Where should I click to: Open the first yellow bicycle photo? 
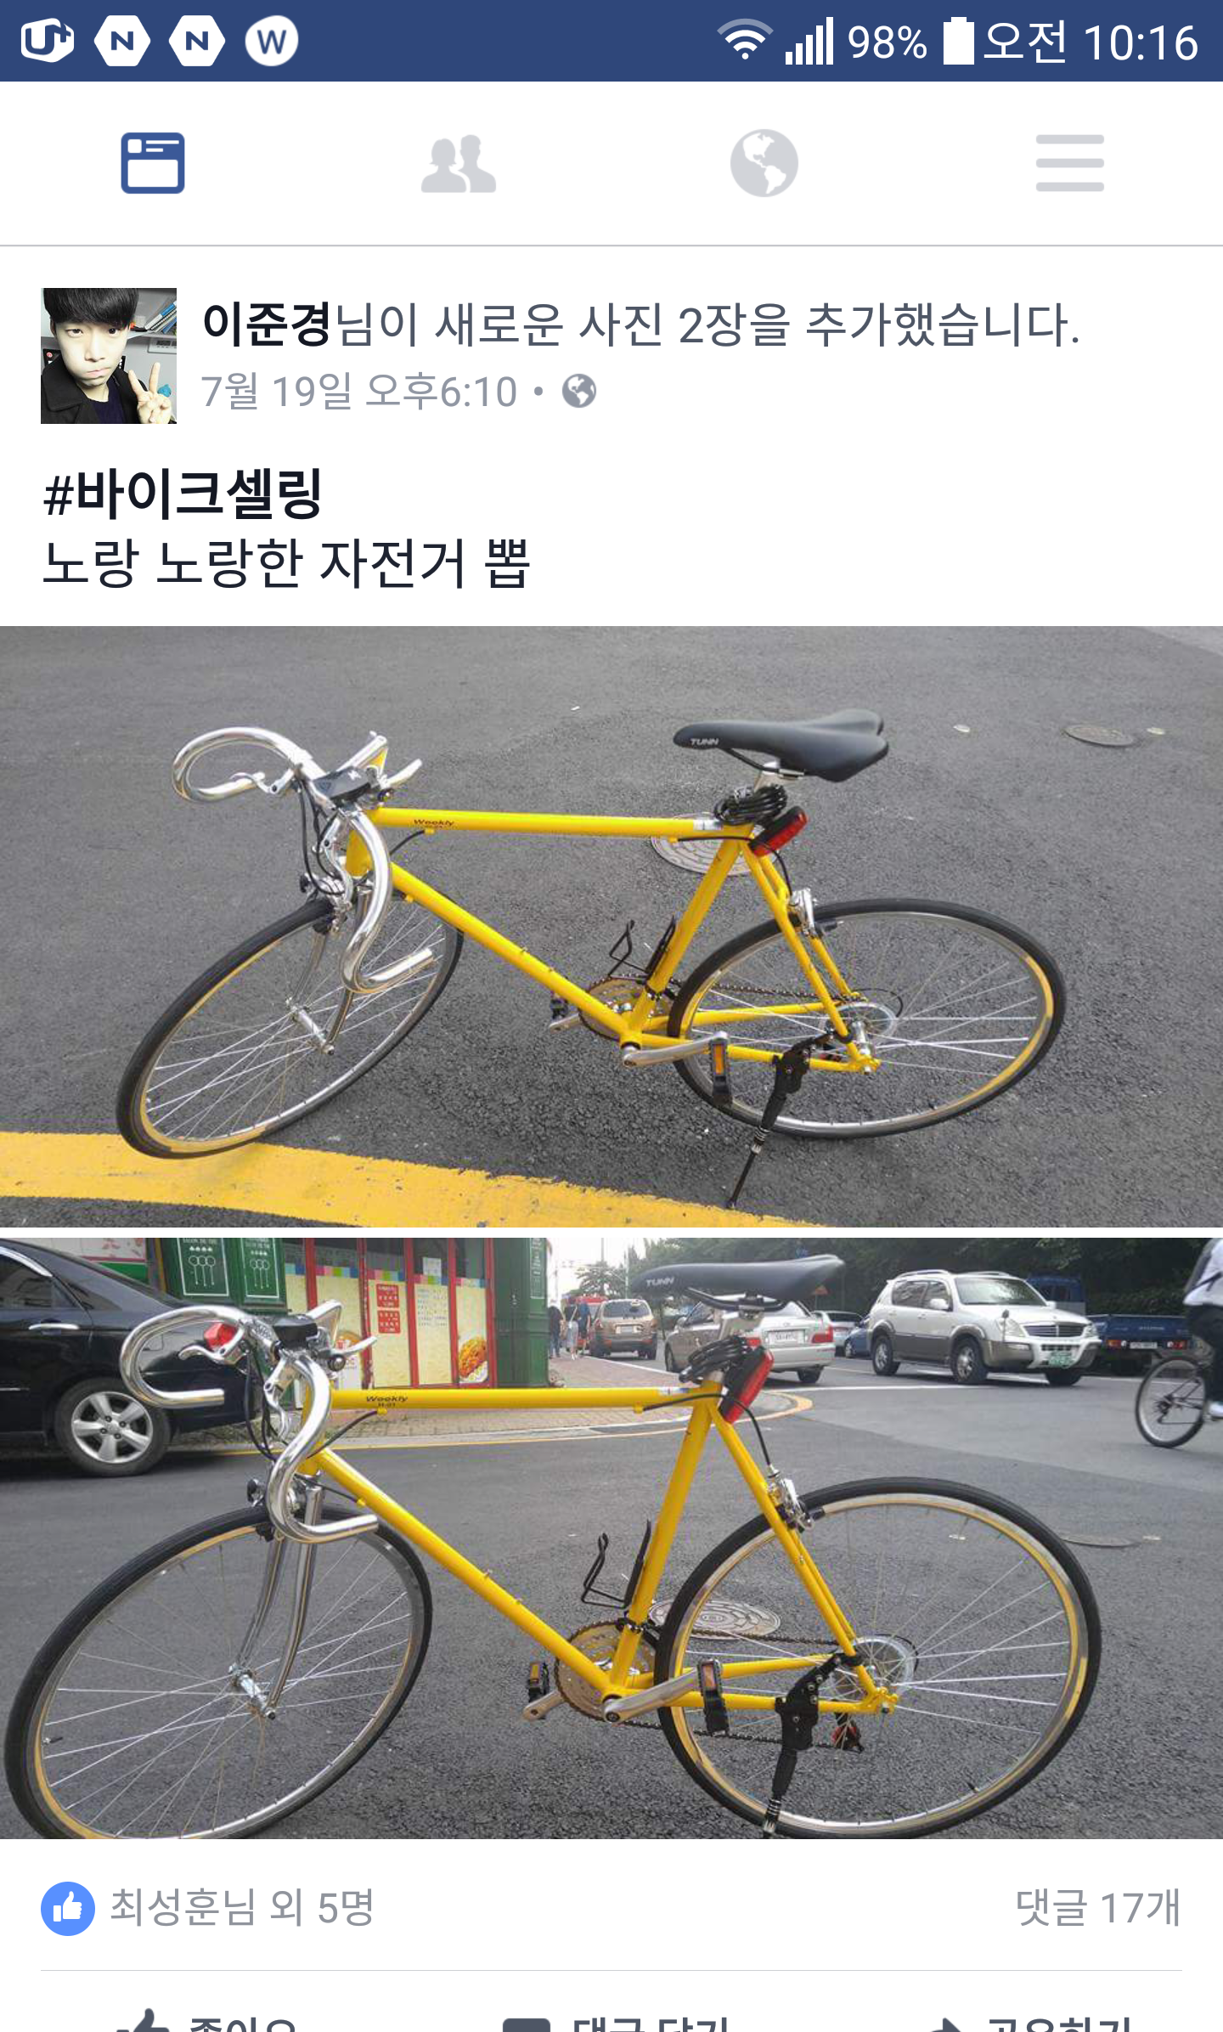point(611,926)
